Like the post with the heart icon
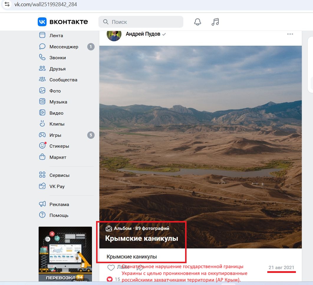 pos(111,267)
